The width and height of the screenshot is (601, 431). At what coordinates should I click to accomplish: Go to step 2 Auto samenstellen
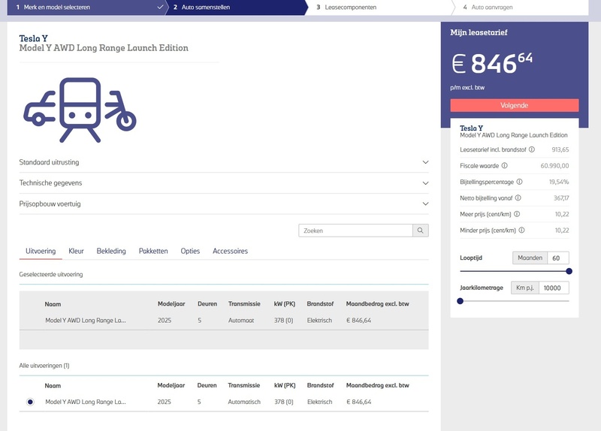tap(236, 8)
